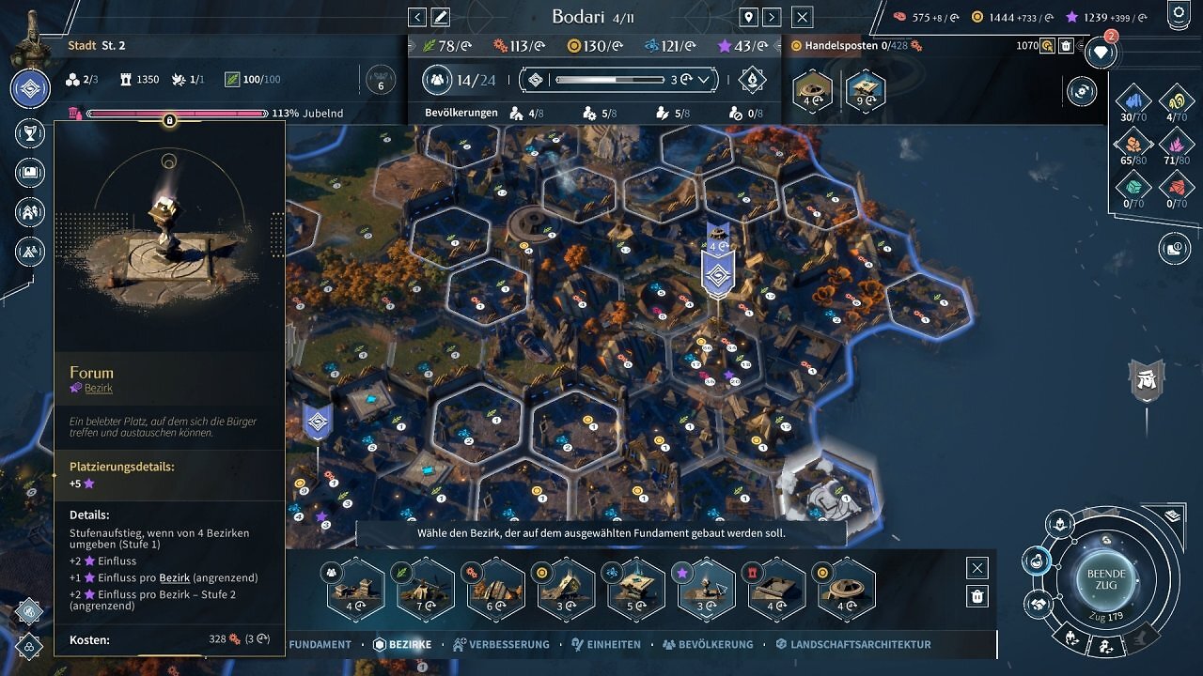1203x676 pixels.
Task: Click pink crystal resource 71/80
Action: click(1177, 146)
